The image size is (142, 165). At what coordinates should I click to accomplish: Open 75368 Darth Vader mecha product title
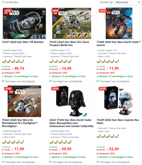point(119,44)
